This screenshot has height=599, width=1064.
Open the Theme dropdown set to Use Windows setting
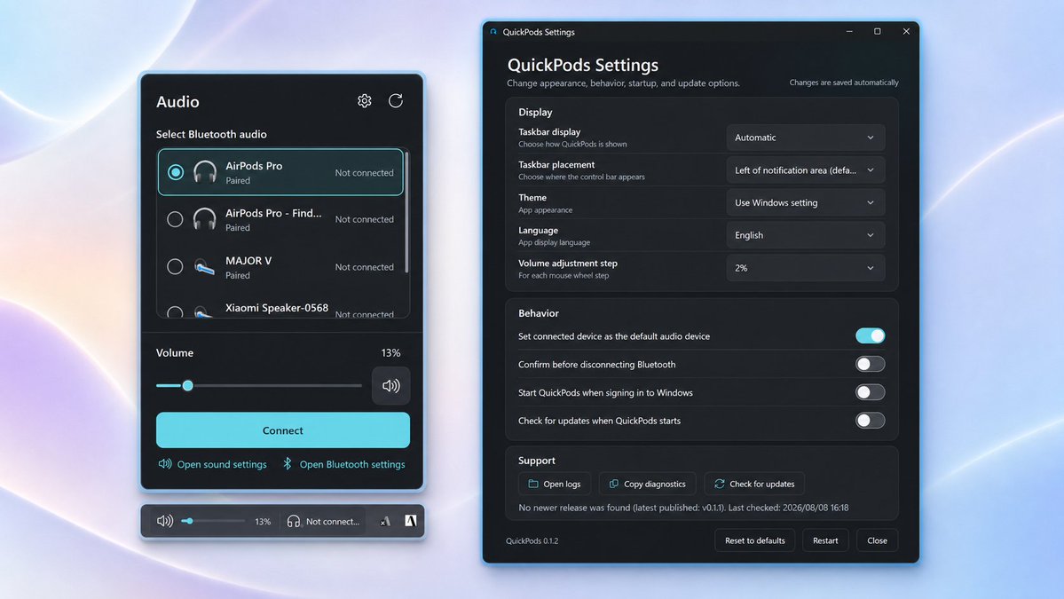(806, 203)
